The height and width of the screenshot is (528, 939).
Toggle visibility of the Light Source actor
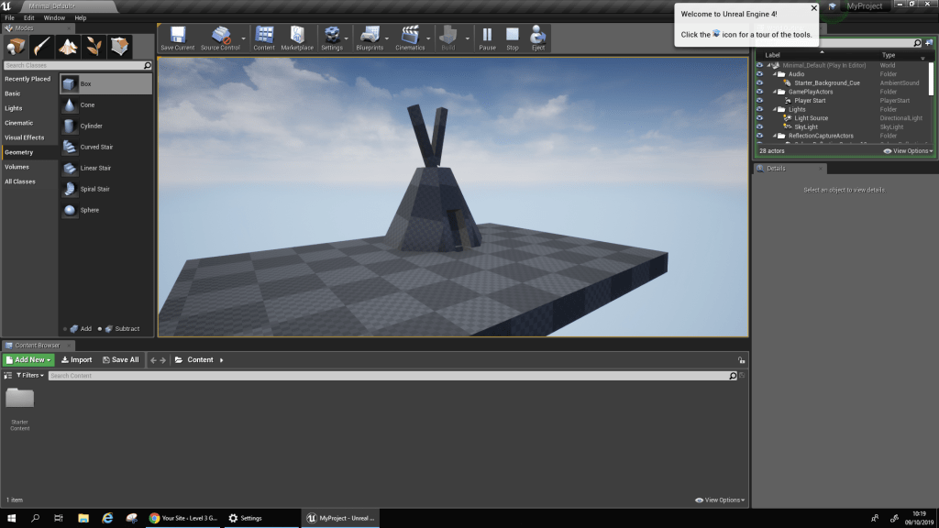[759, 118]
